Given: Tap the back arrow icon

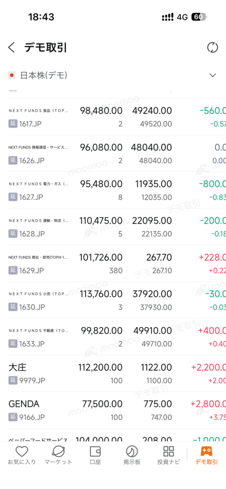Looking at the screenshot, I should (x=11, y=48).
